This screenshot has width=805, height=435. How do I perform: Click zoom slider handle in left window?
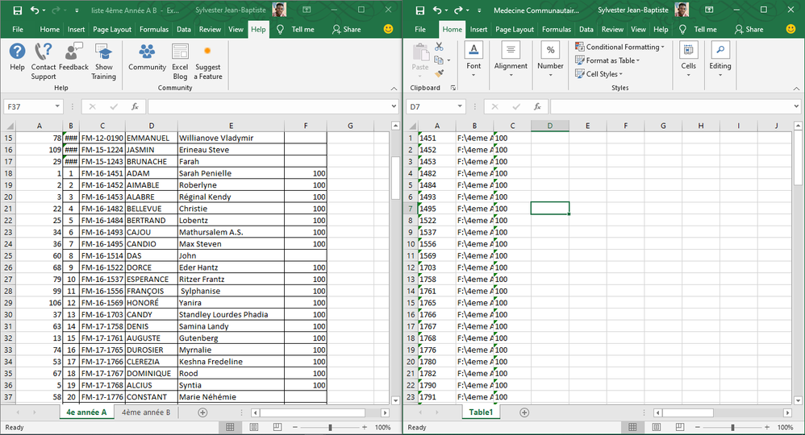coord(330,427)
